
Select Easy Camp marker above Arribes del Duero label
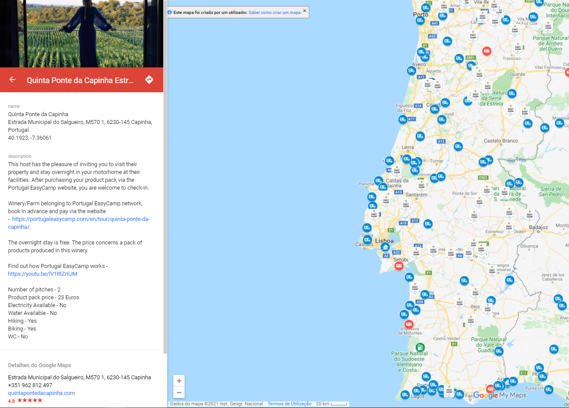(x=548, y=27)
